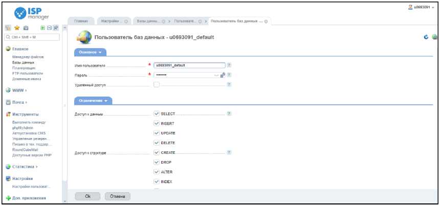The image size is (440, 206).
Task: Open phpMyAdmin from Инструменты
Action: (x=23, y=128)
